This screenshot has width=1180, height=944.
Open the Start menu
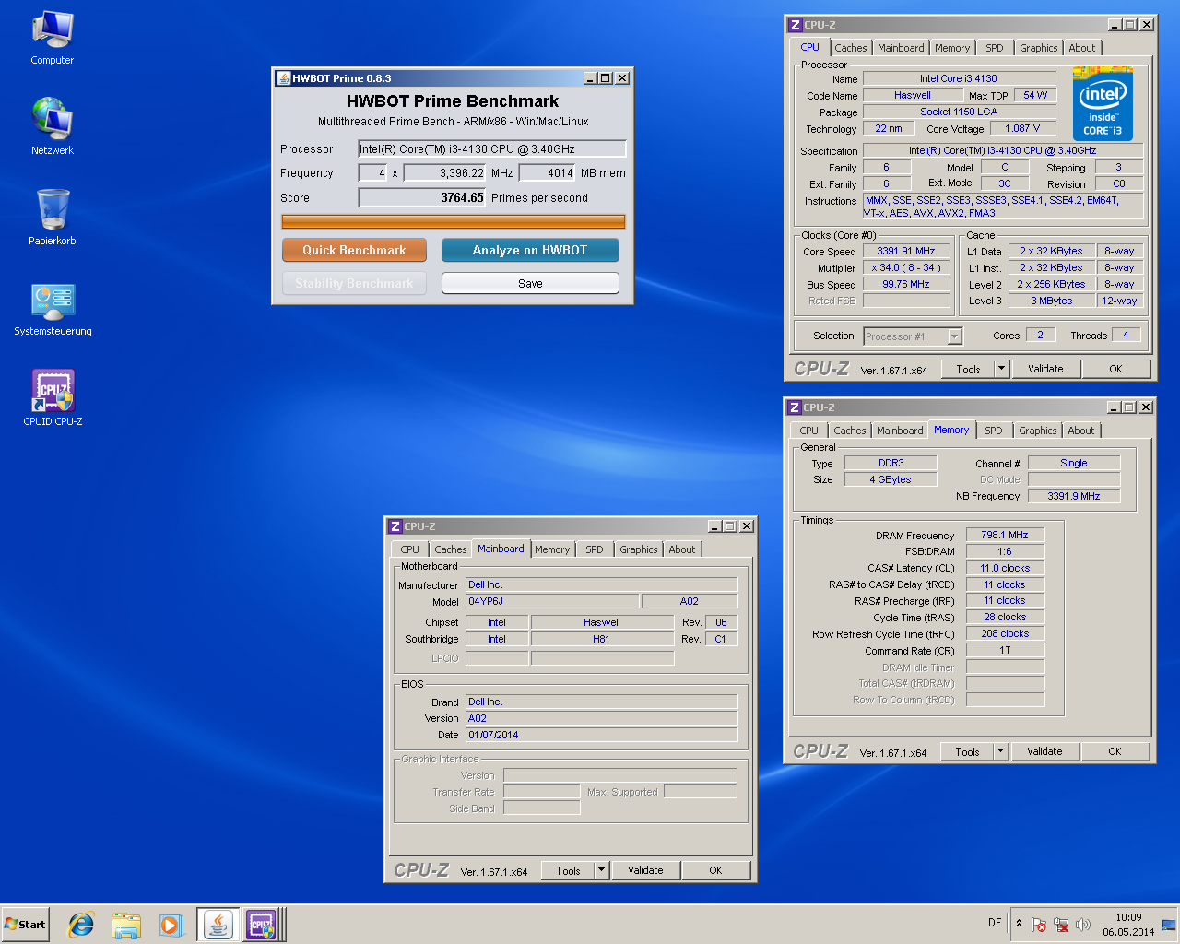[25, 925]
